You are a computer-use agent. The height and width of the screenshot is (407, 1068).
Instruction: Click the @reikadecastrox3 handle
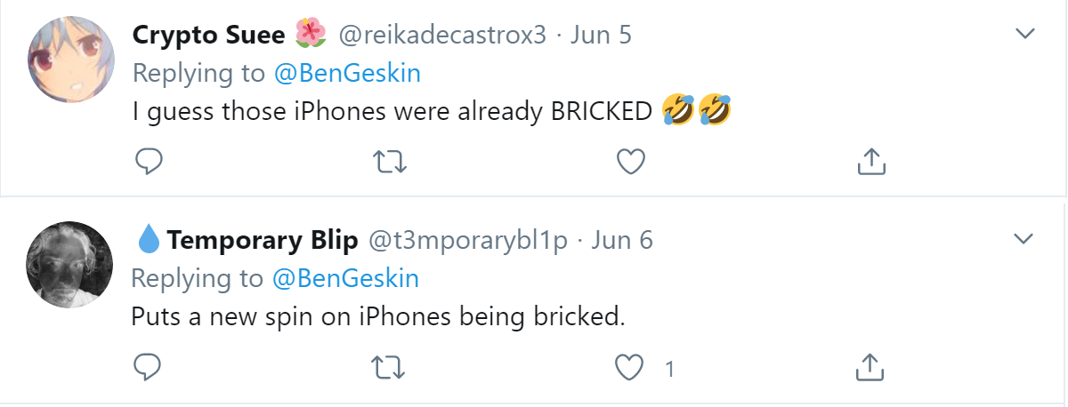click(x=441, y=35)
